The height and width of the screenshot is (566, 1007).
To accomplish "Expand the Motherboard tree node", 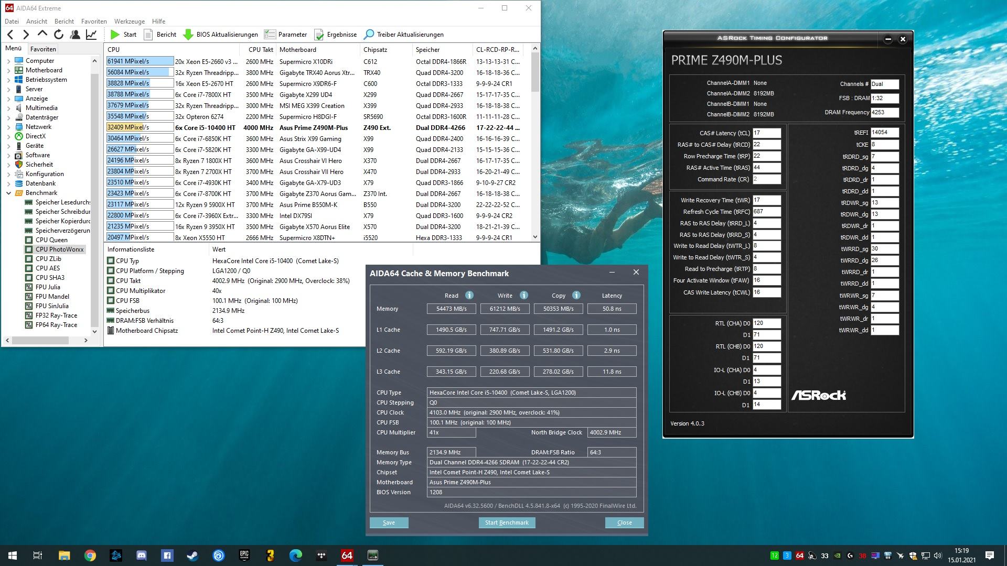I will click(8, 70).
